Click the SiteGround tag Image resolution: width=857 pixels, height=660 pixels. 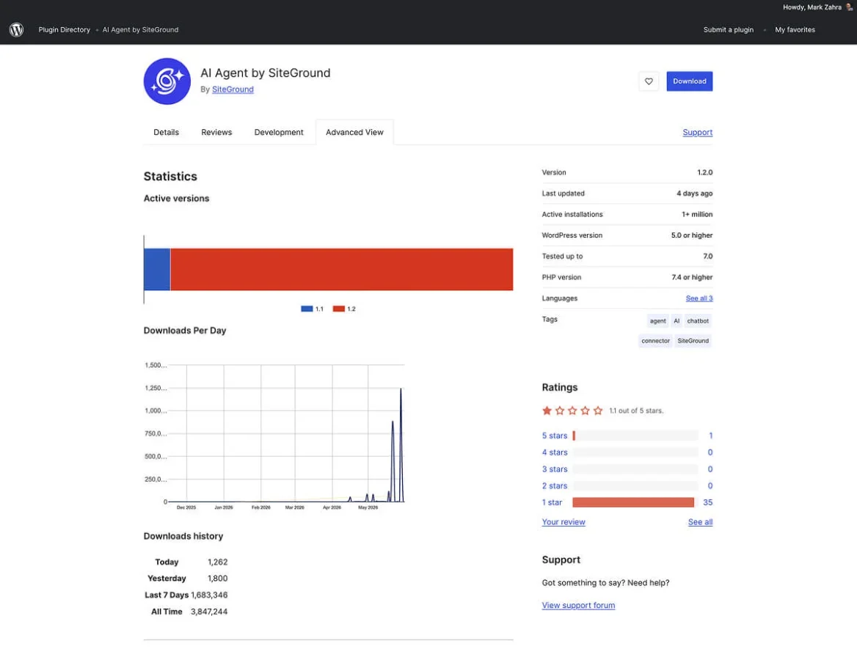(x=693, y=341)
